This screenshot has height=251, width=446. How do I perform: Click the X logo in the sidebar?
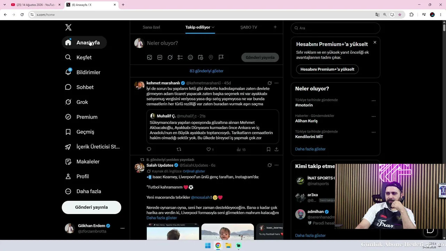coord(68,28)
